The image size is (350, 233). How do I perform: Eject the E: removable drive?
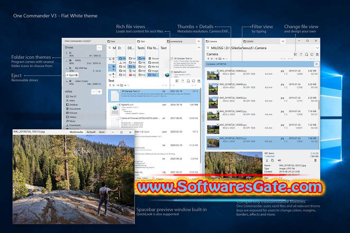72,75
